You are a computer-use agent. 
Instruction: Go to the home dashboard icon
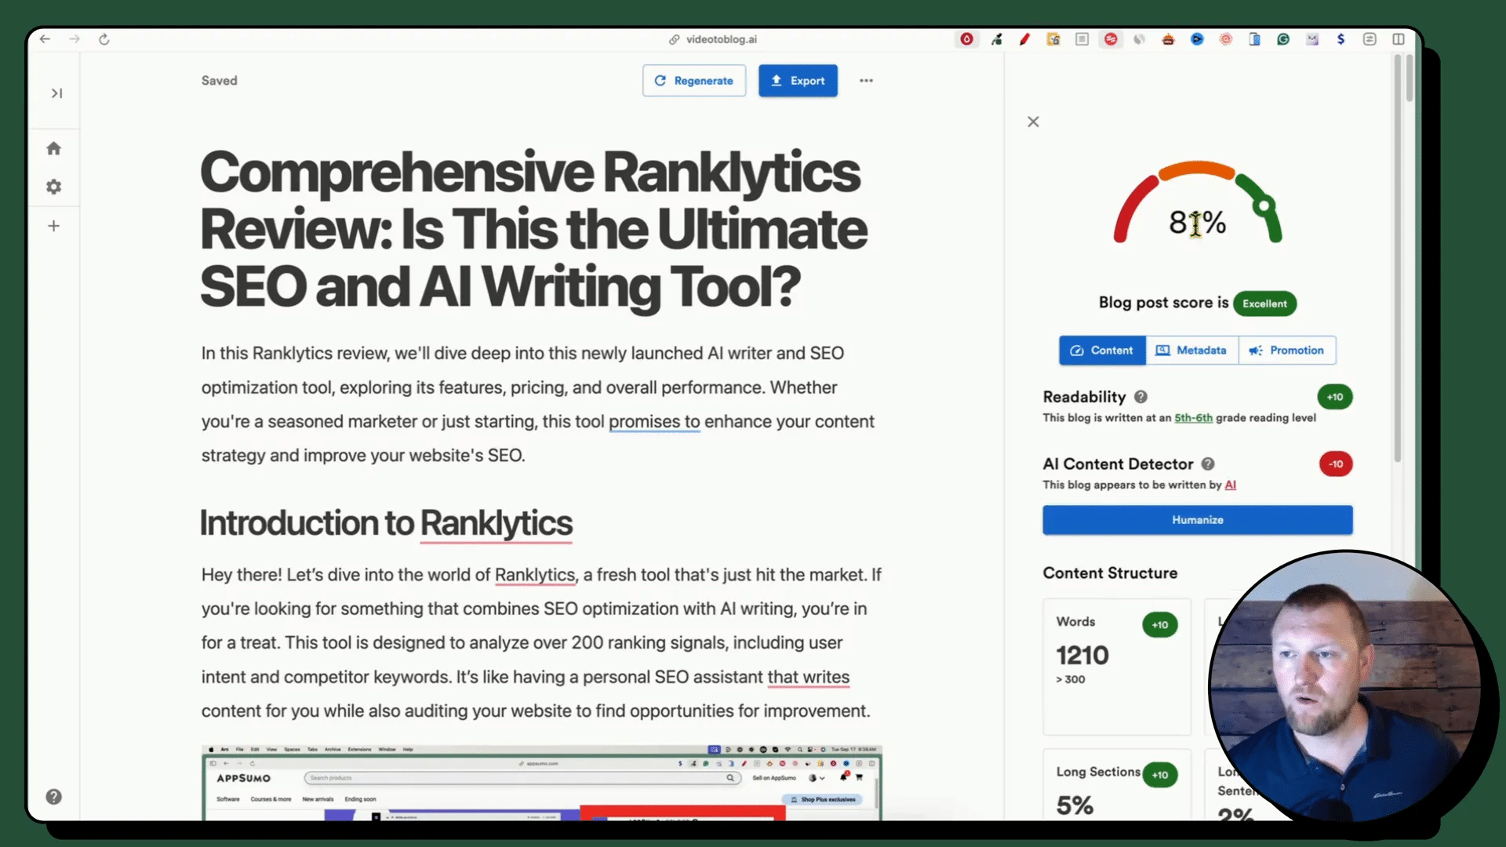click(x=53, y=148)
